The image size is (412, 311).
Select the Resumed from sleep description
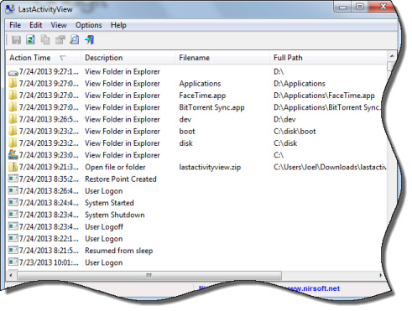click(x=118, y=251)
